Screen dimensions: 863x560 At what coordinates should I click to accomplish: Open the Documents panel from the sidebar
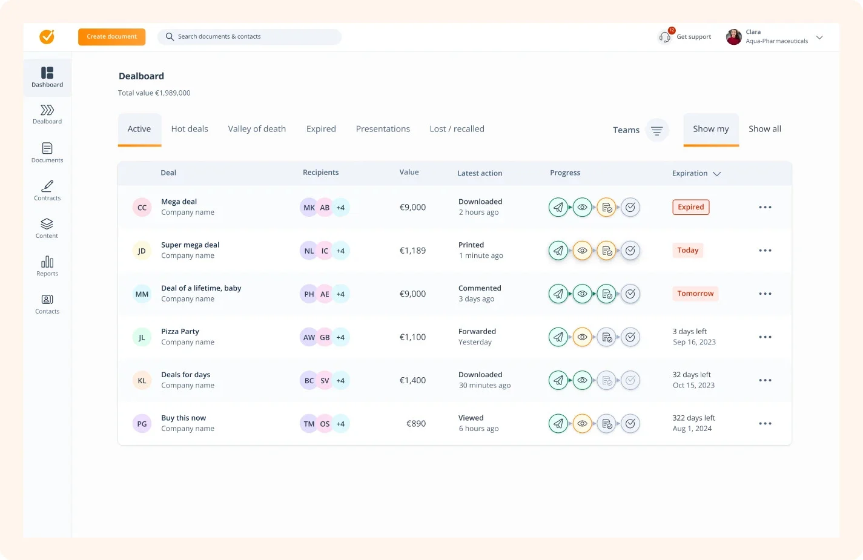(x=47, y=153)
